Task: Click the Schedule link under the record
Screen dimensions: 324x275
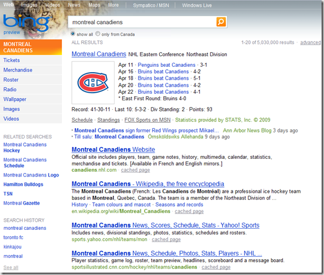Action: pyautogui.click(x=82, y=120)
